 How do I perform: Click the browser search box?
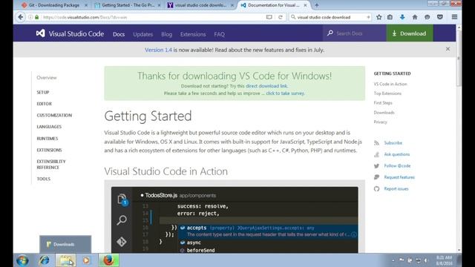pos(331,17)
